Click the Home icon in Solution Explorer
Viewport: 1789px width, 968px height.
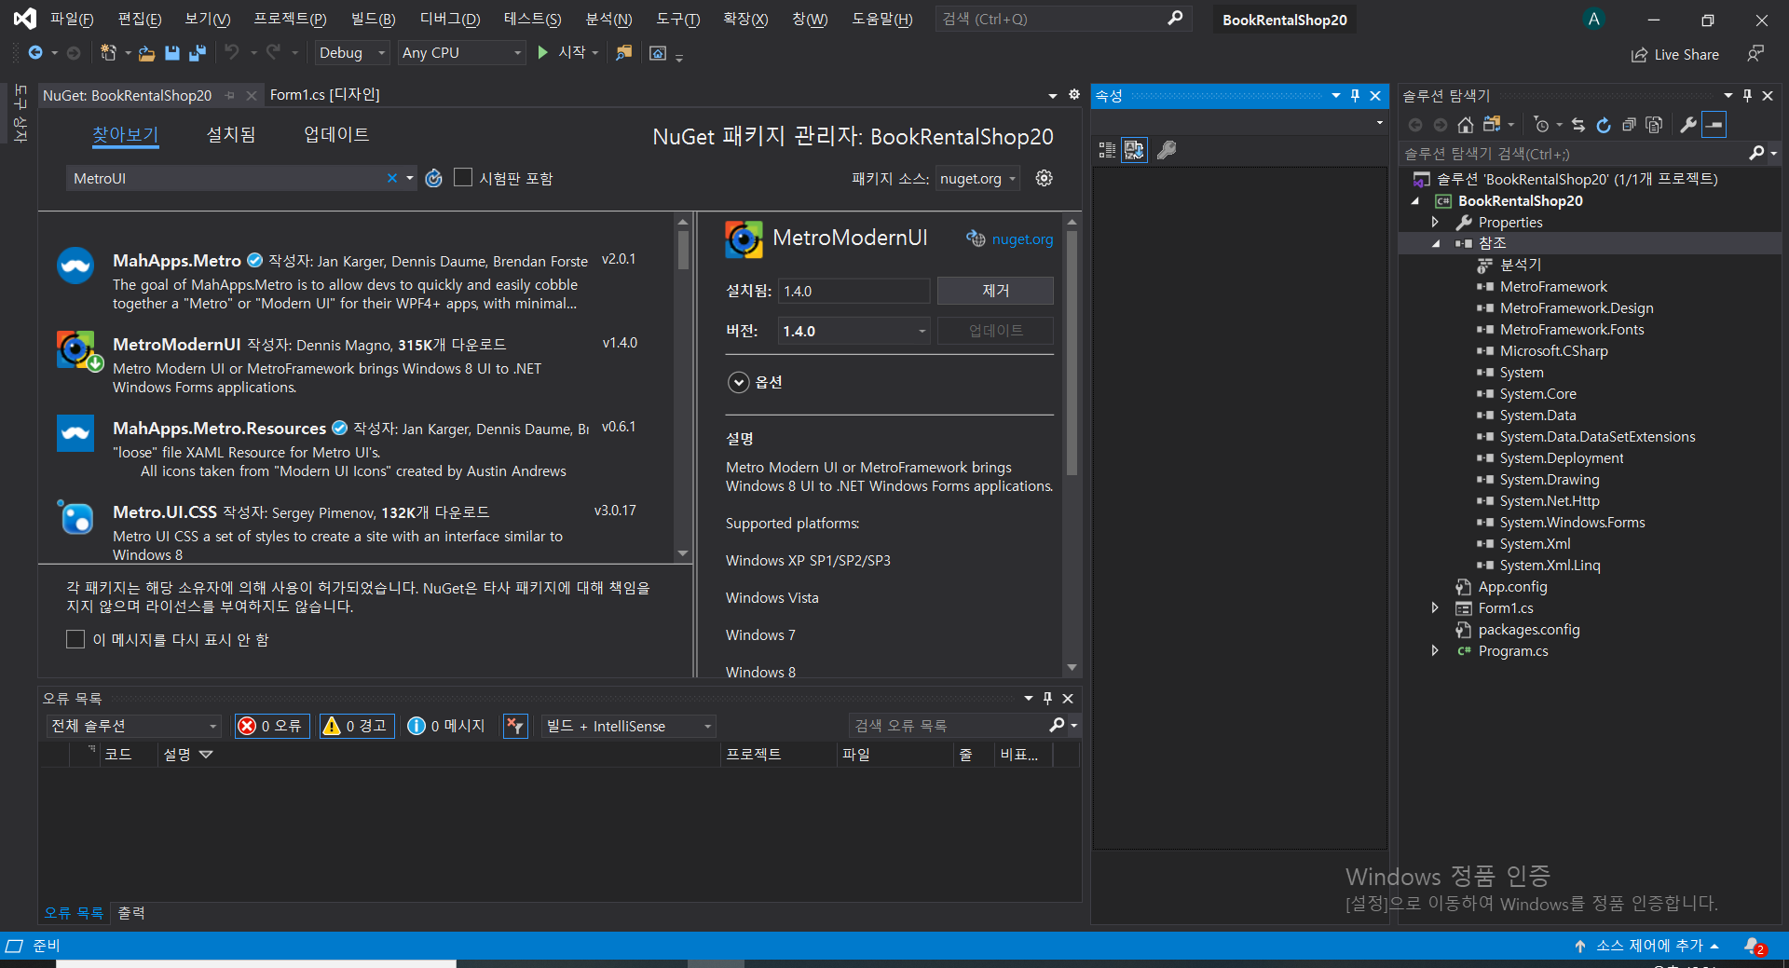1465,125
